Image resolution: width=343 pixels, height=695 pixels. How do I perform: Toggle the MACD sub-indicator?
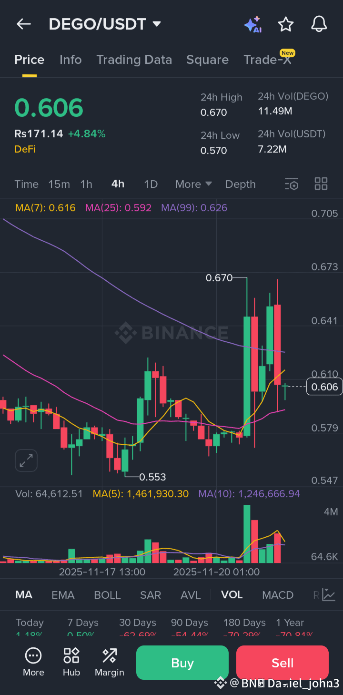click(x=278, y=594)
